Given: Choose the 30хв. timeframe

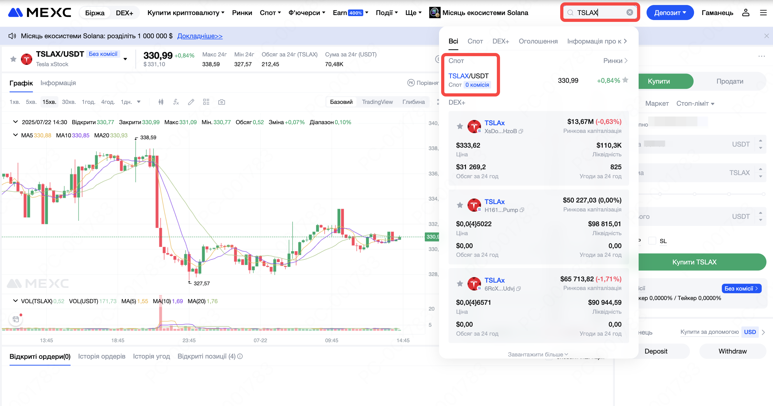Looking at the screenshot, I should click(x=69, y=102).
